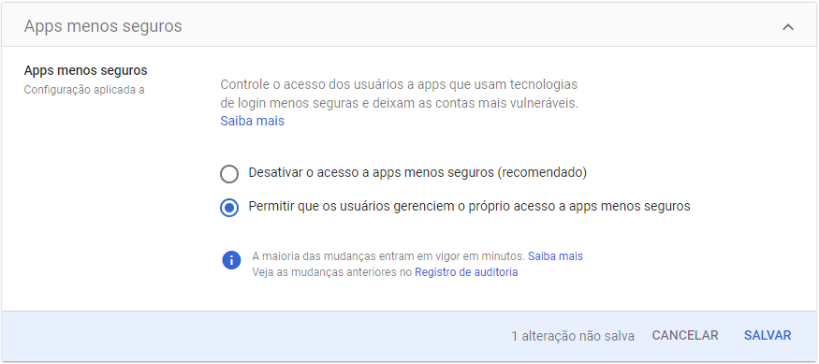Click the gray Apps menos seguros header title
Image resolution: width=819 pixels, height=364 pixels.
tap(103, 26)
